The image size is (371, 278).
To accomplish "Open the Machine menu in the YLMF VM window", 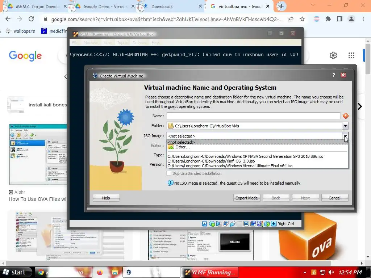I will point(91,43).
